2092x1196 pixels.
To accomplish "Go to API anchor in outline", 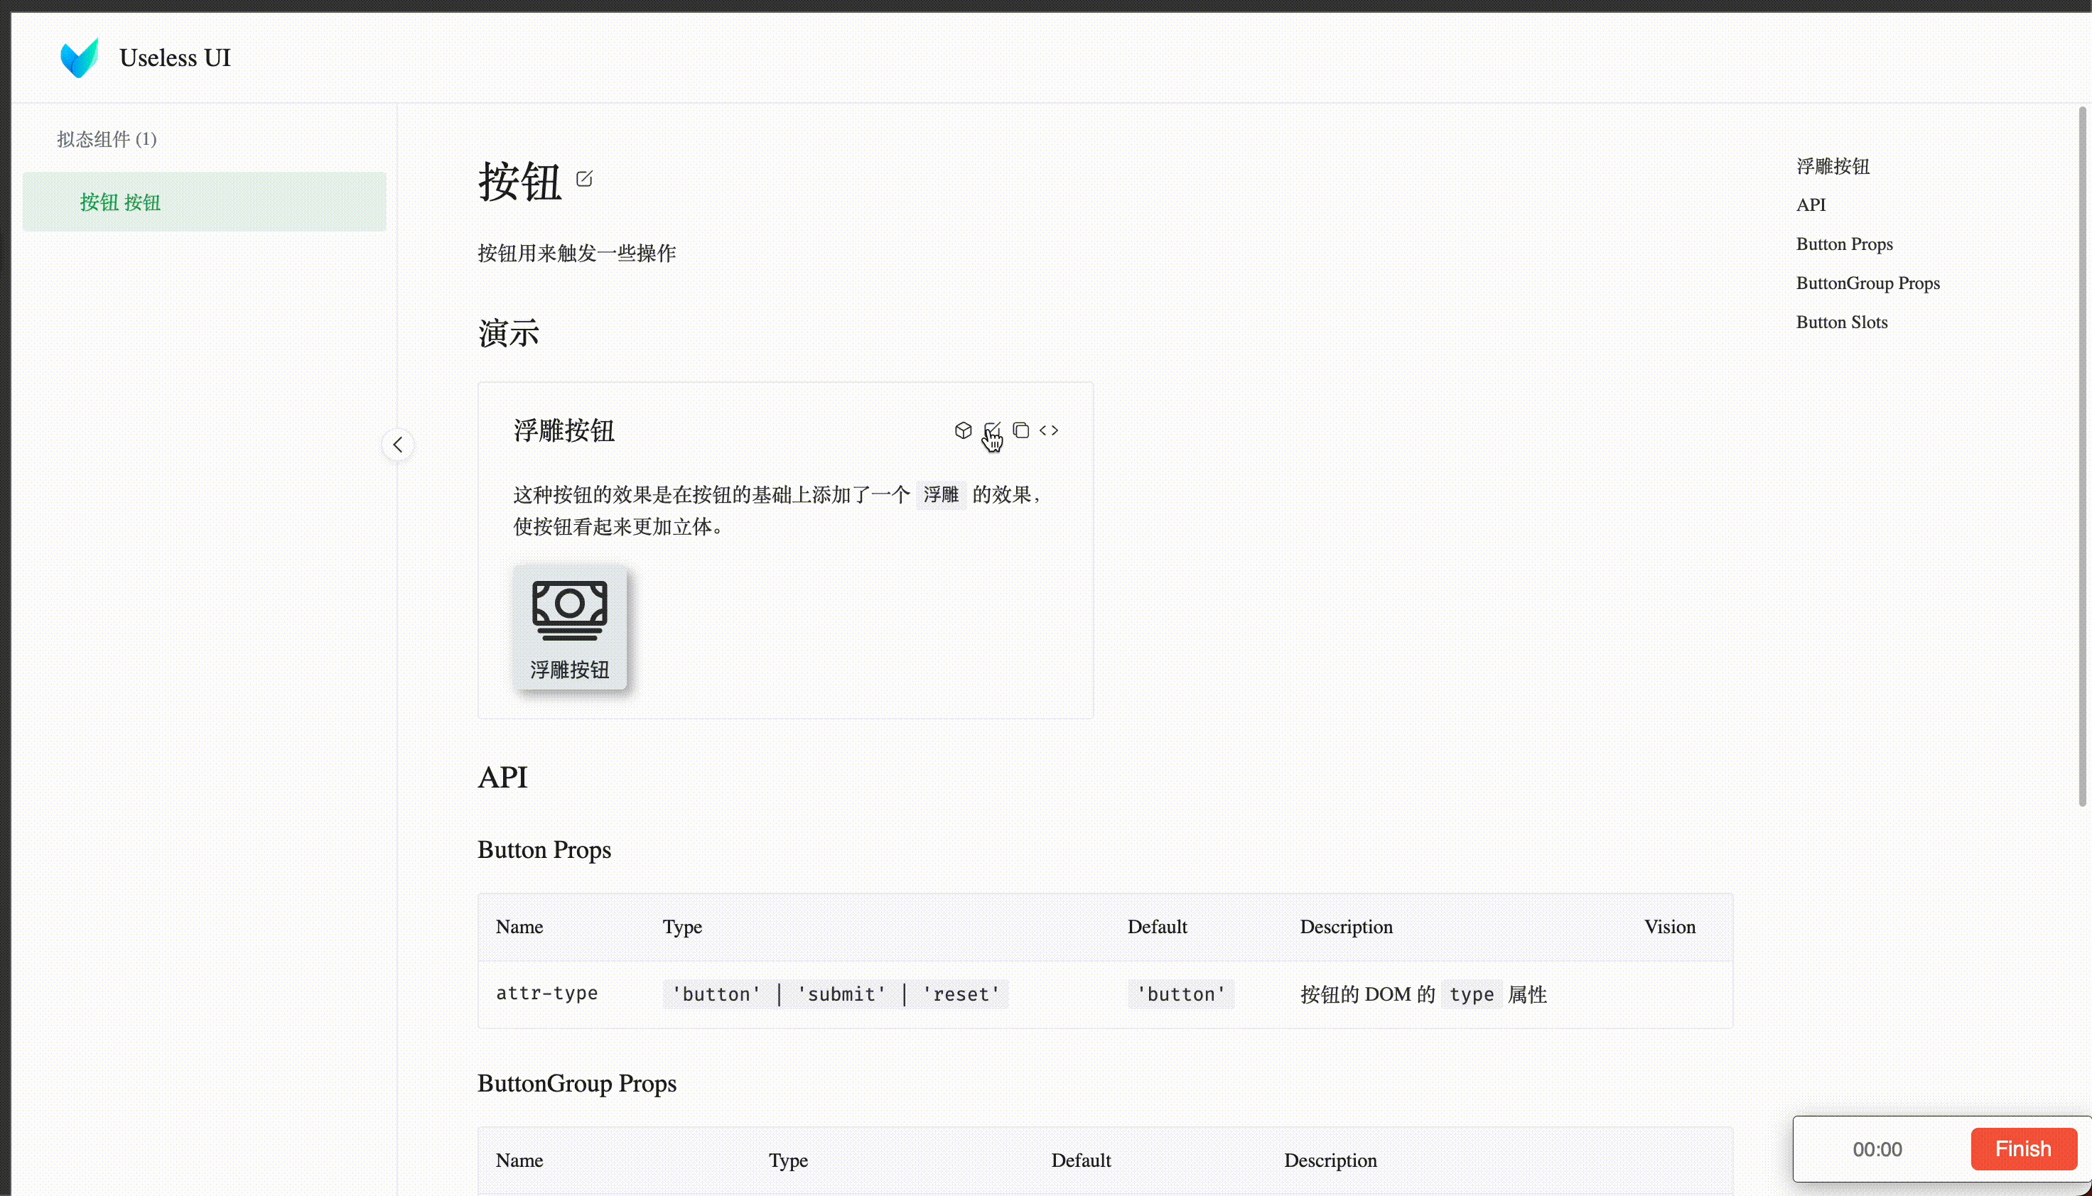I will click(x=1810, y=205).
